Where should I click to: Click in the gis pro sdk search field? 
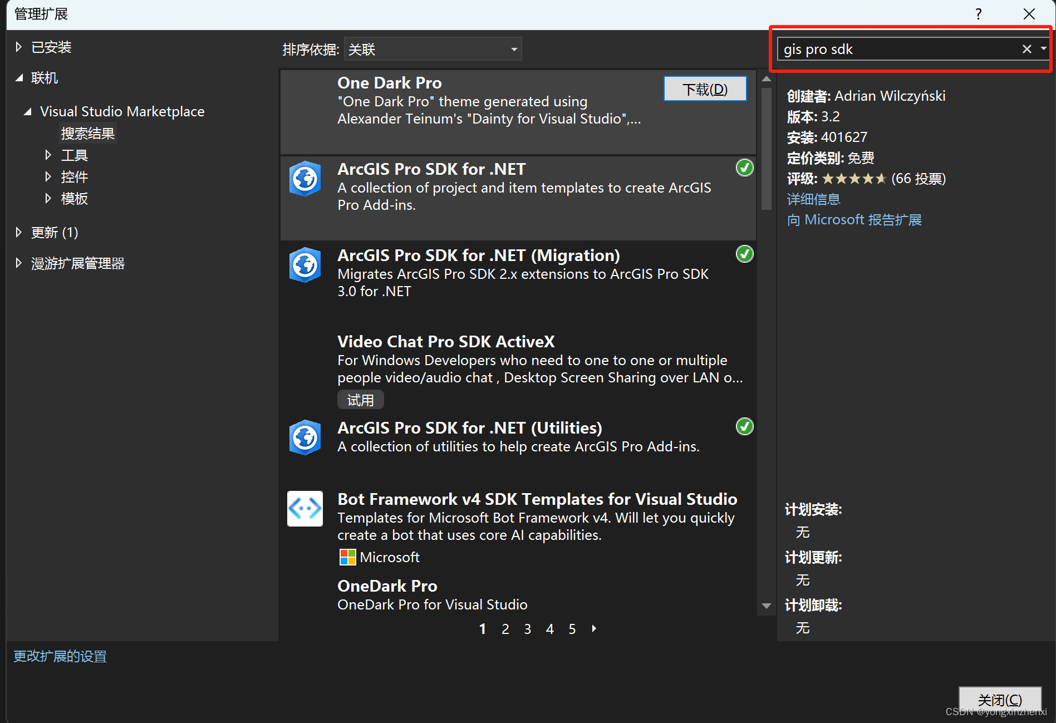pyautogui.click(x=899, y=49)
